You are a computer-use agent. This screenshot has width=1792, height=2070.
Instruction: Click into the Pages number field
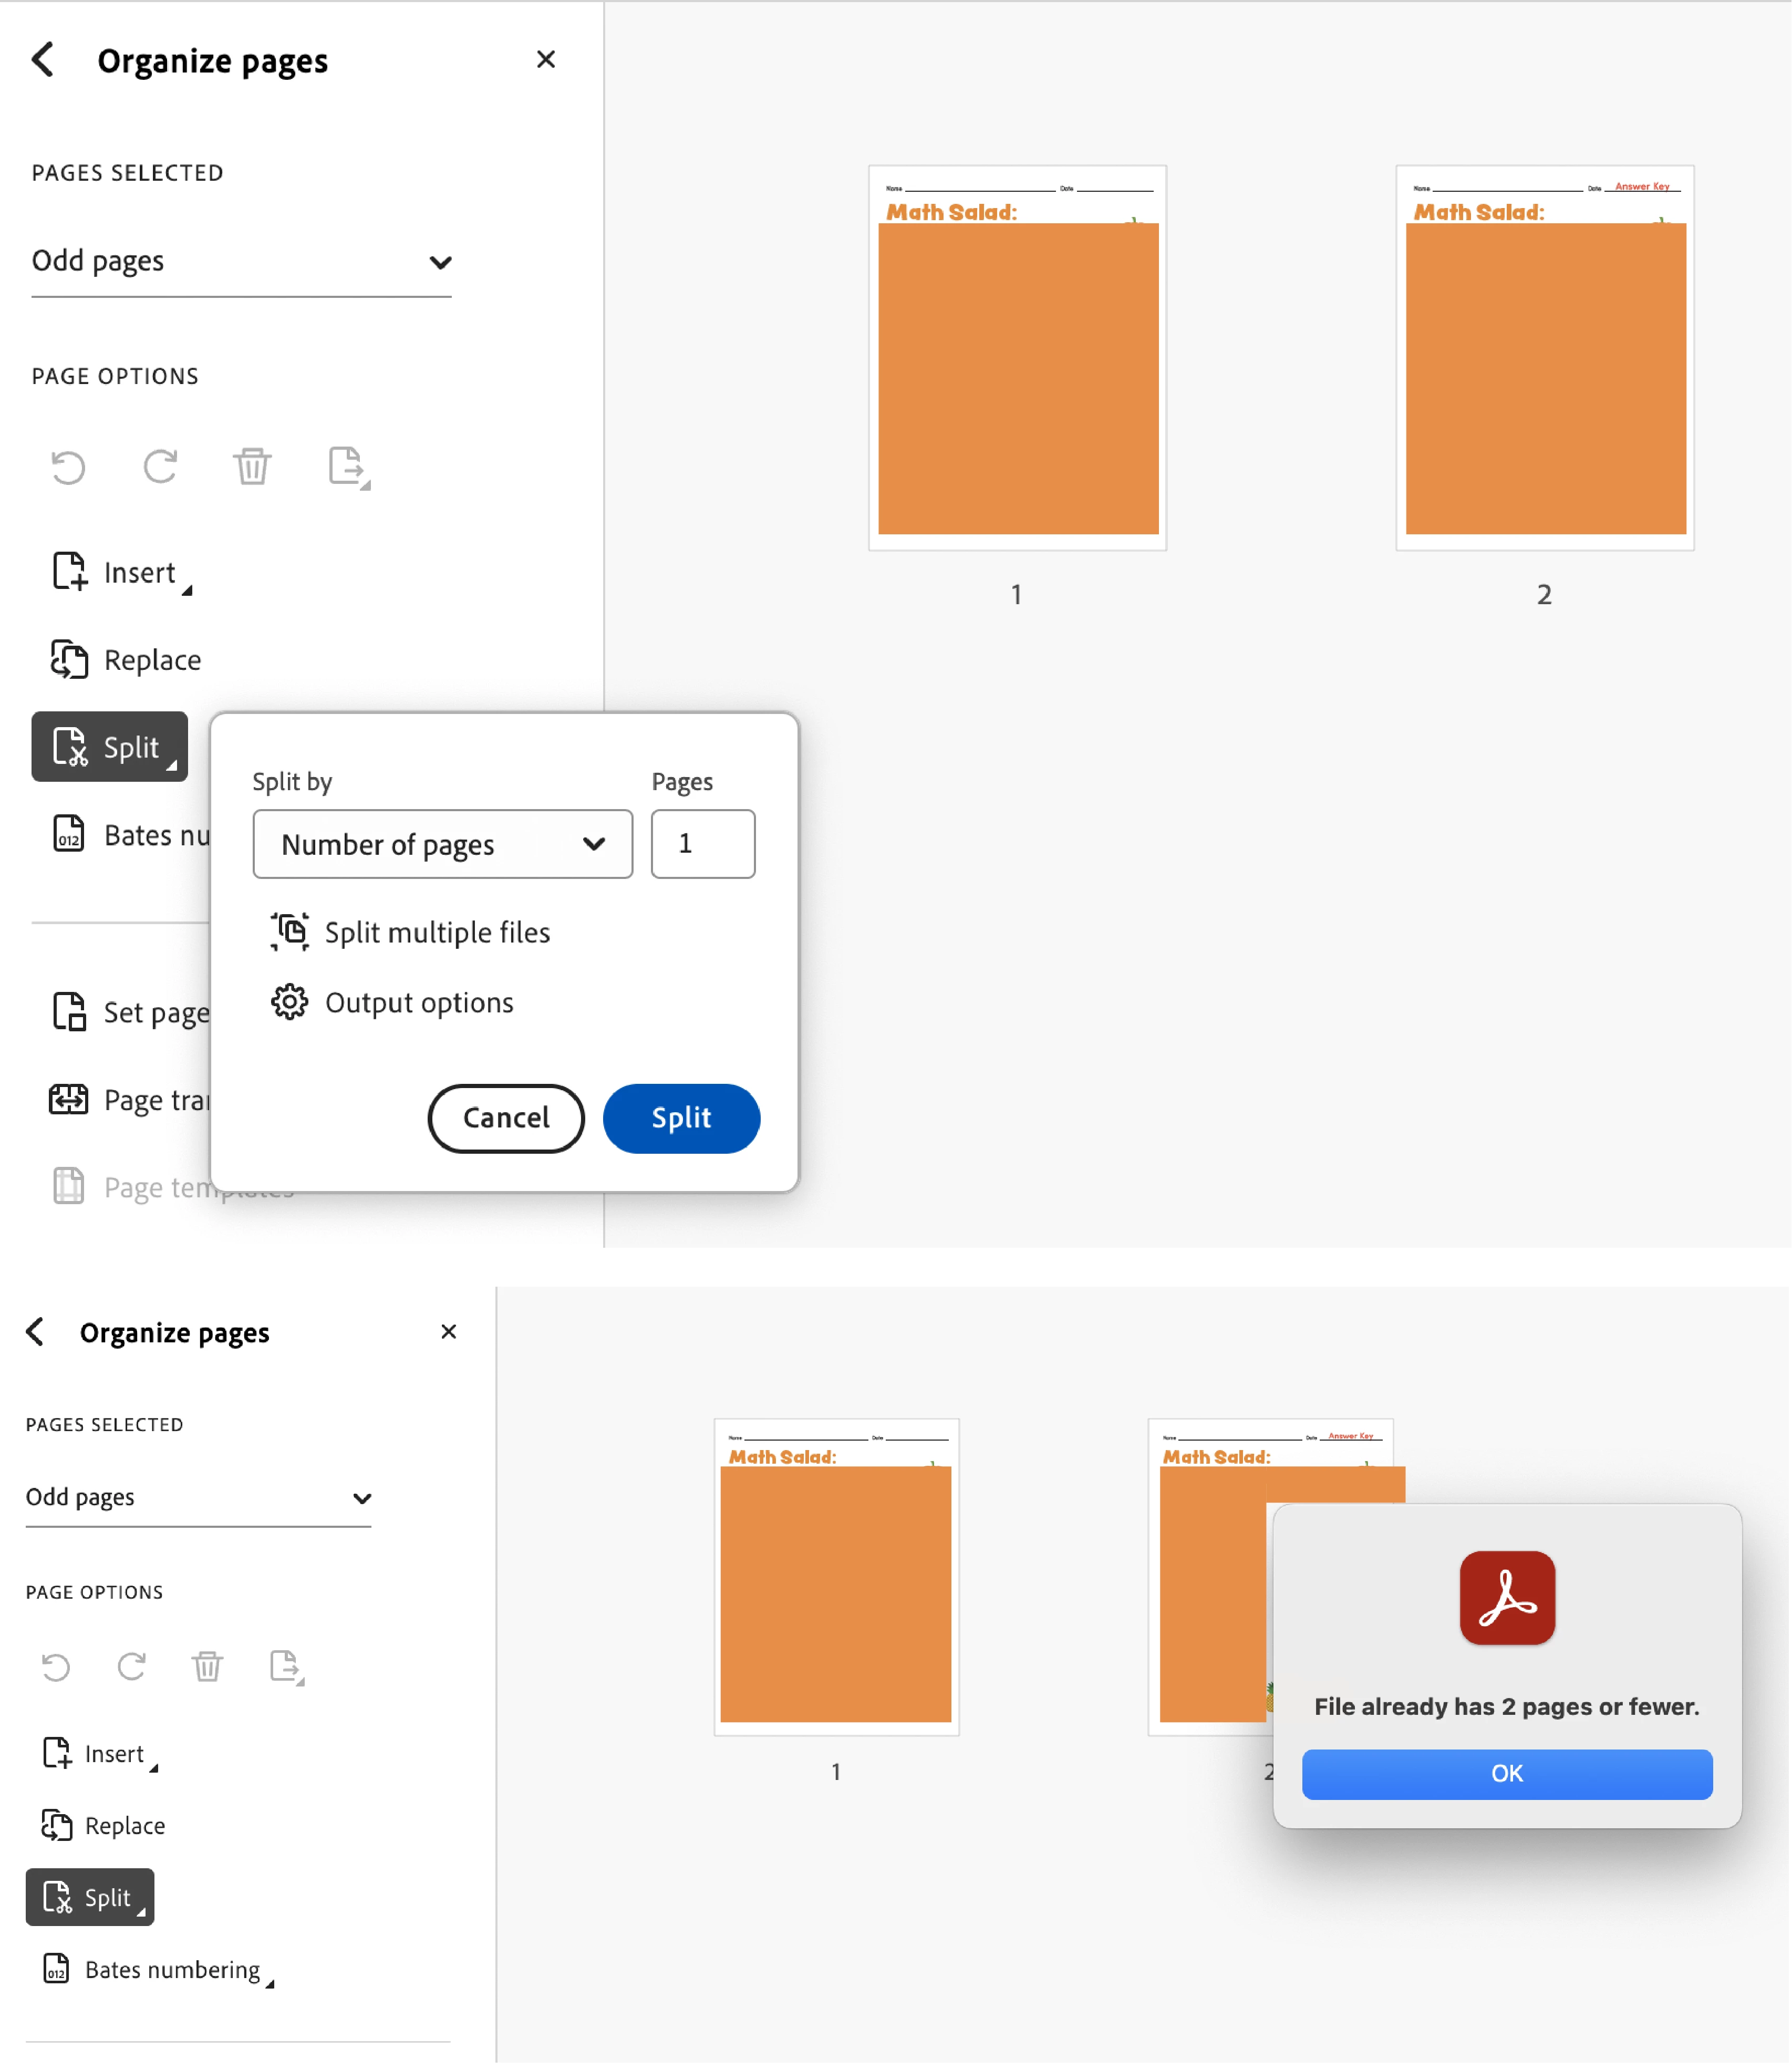pyautogui.click(x=703, y=844)
